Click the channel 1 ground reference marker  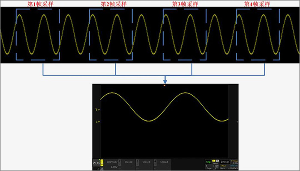(98, 122)
